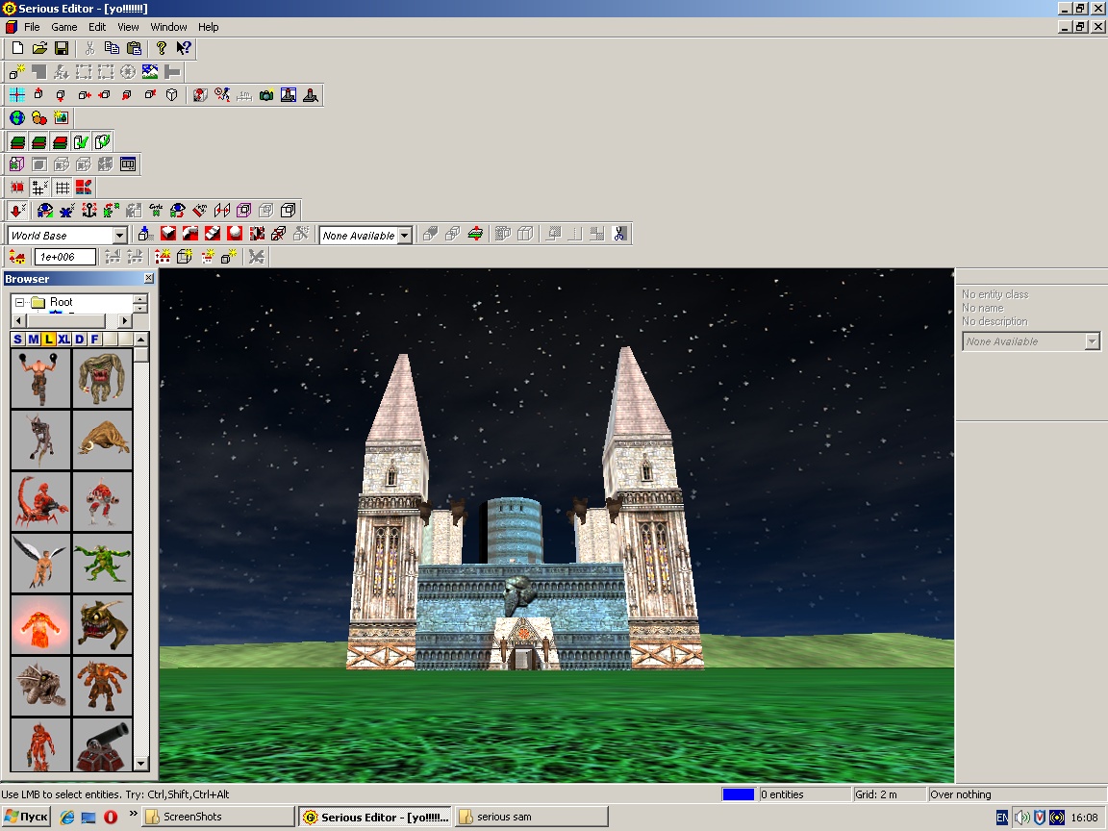Click the white isometric cube icon

[172, 94]
